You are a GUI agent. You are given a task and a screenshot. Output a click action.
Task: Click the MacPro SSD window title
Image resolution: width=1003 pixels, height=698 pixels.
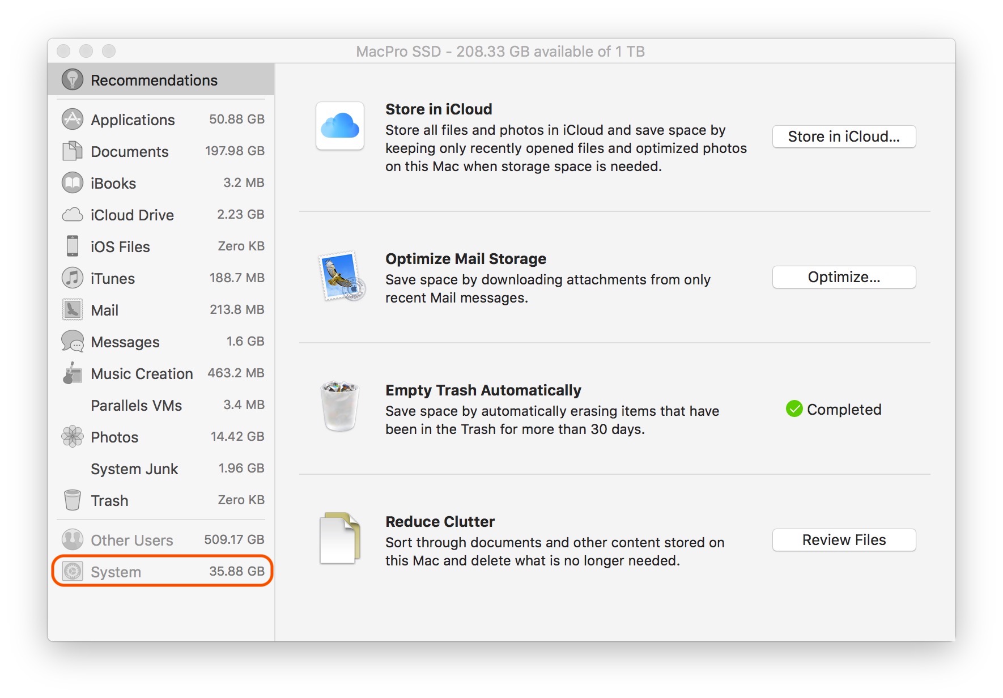[500, 51]
